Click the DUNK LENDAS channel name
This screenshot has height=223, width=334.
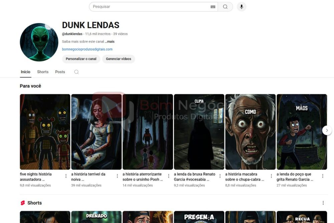(x=91, y=25)
